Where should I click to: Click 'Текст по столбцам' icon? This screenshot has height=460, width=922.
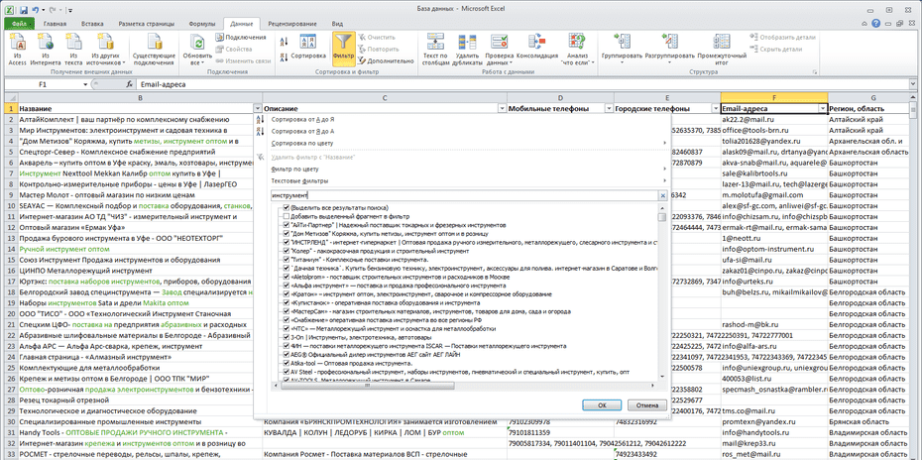coord(435,42)
